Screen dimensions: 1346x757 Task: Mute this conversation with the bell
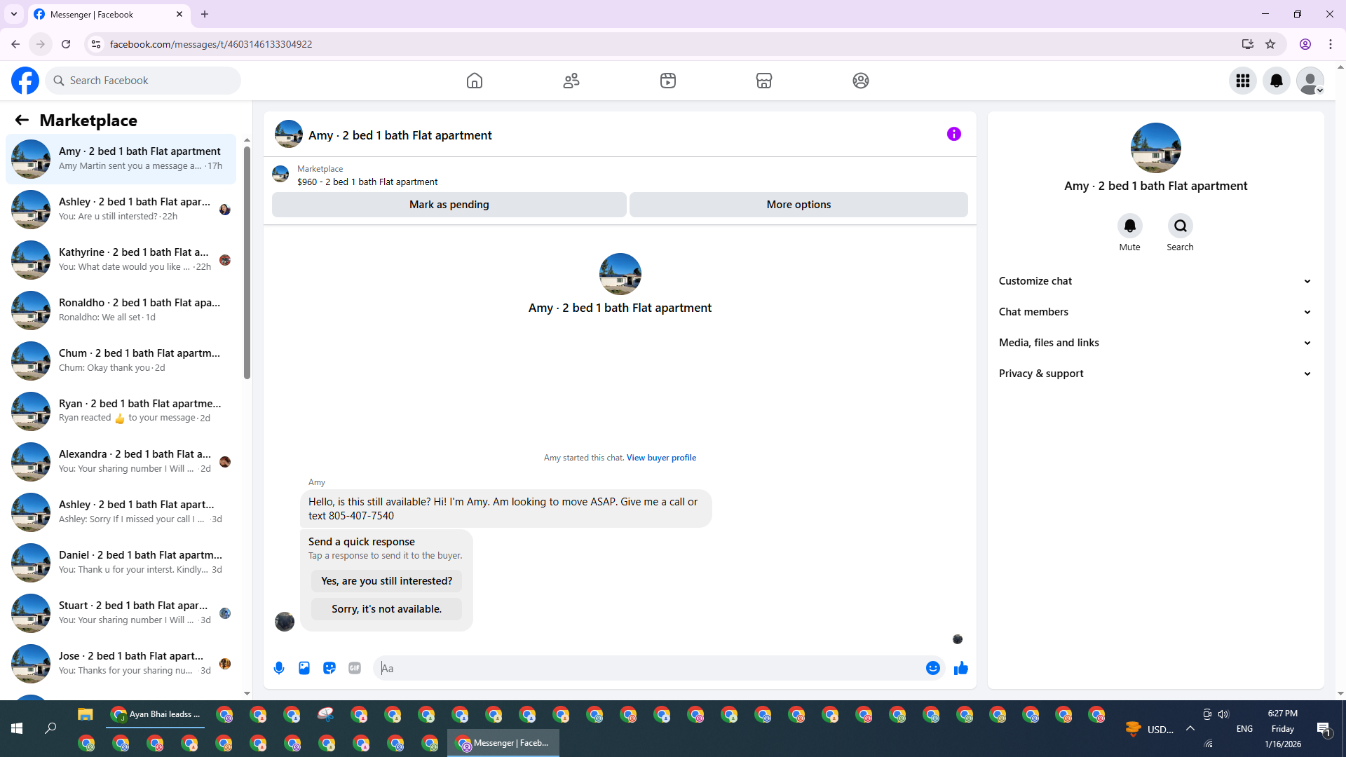pos(1129,226)
